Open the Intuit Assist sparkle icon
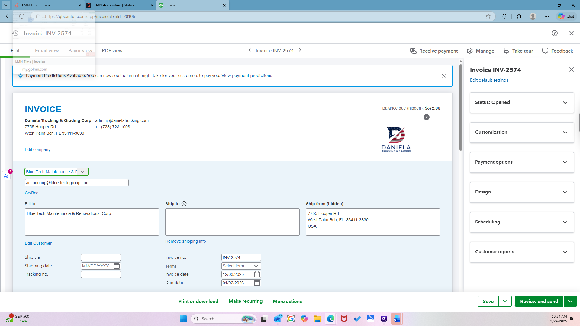 [x=6, y=175]
